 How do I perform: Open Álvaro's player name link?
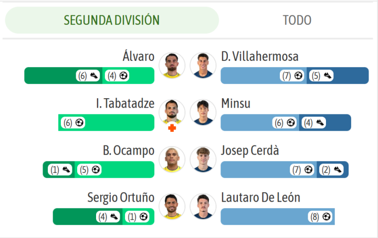tap(139, 56)
